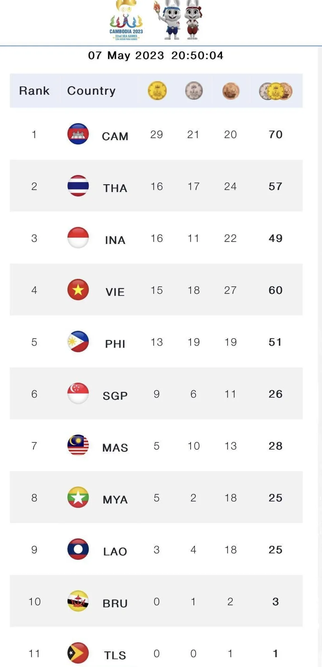The height and width of the screenshot is (667, 322).
Task: Click the Philippines flag icon
Action: 78,342
